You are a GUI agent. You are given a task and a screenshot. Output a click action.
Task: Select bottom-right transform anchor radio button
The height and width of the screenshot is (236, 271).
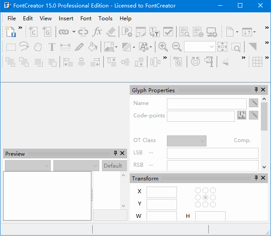(x=213, y=204)
